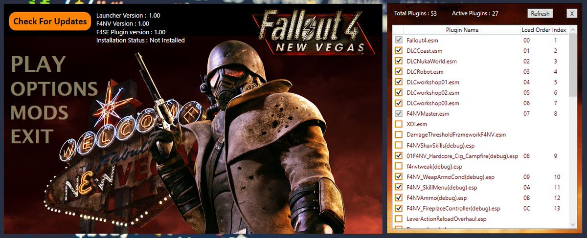Click the Total Plugins : 53 label
This screenshot has height=238, width=587.
pyautogui.click(x=415, y=14)
